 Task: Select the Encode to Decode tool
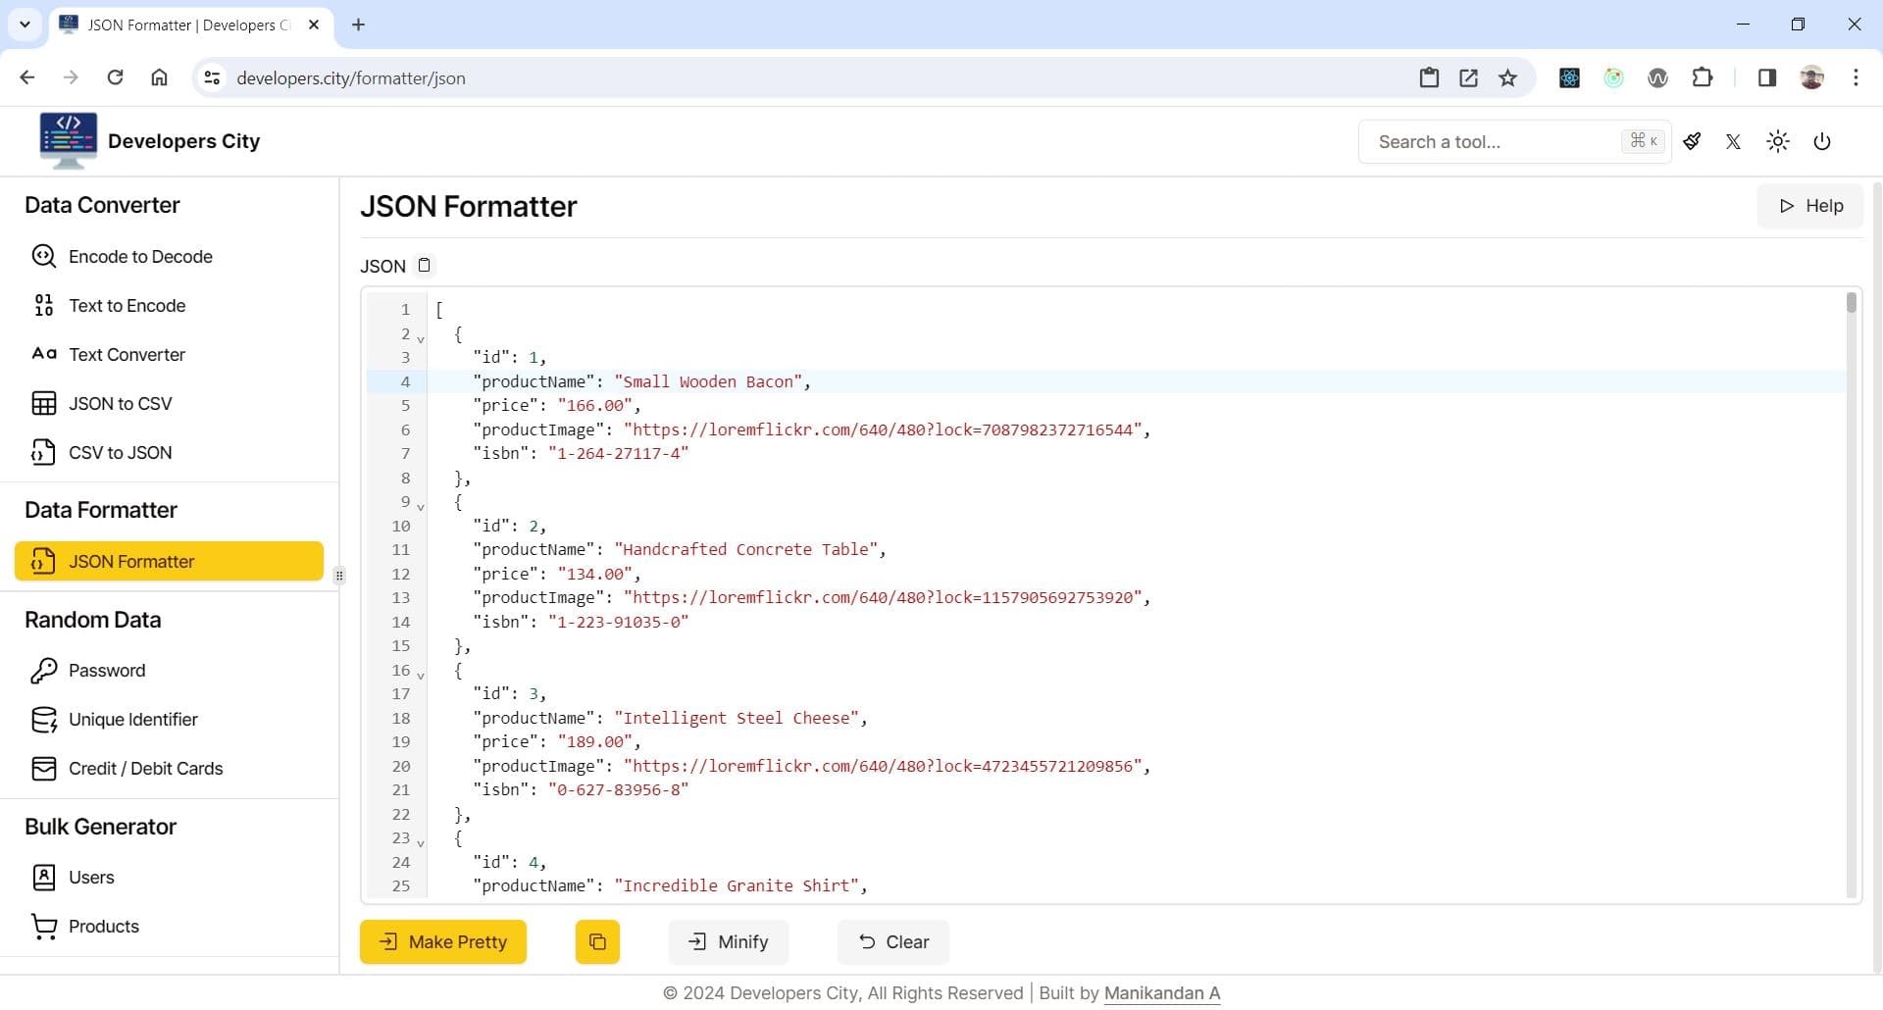tap(140, 256)
